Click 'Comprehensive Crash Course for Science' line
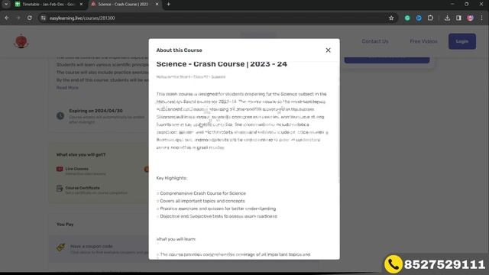This screenshot has width=489, height=275. tap(202, 193)
